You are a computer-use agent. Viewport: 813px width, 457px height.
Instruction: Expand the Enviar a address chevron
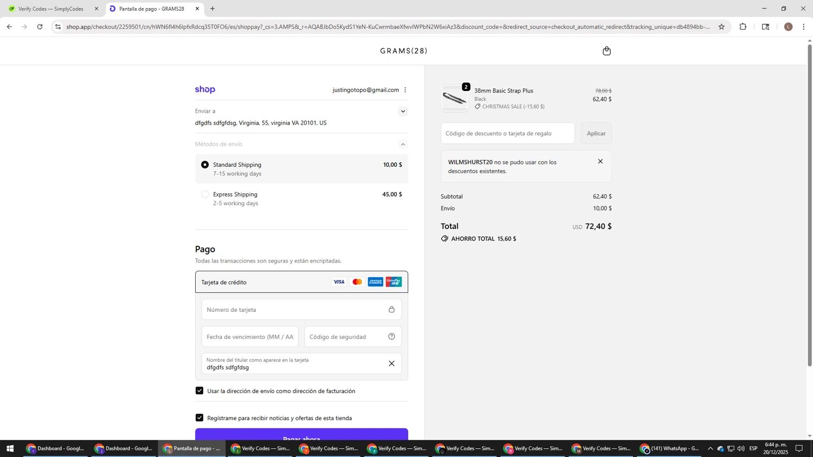403,112
